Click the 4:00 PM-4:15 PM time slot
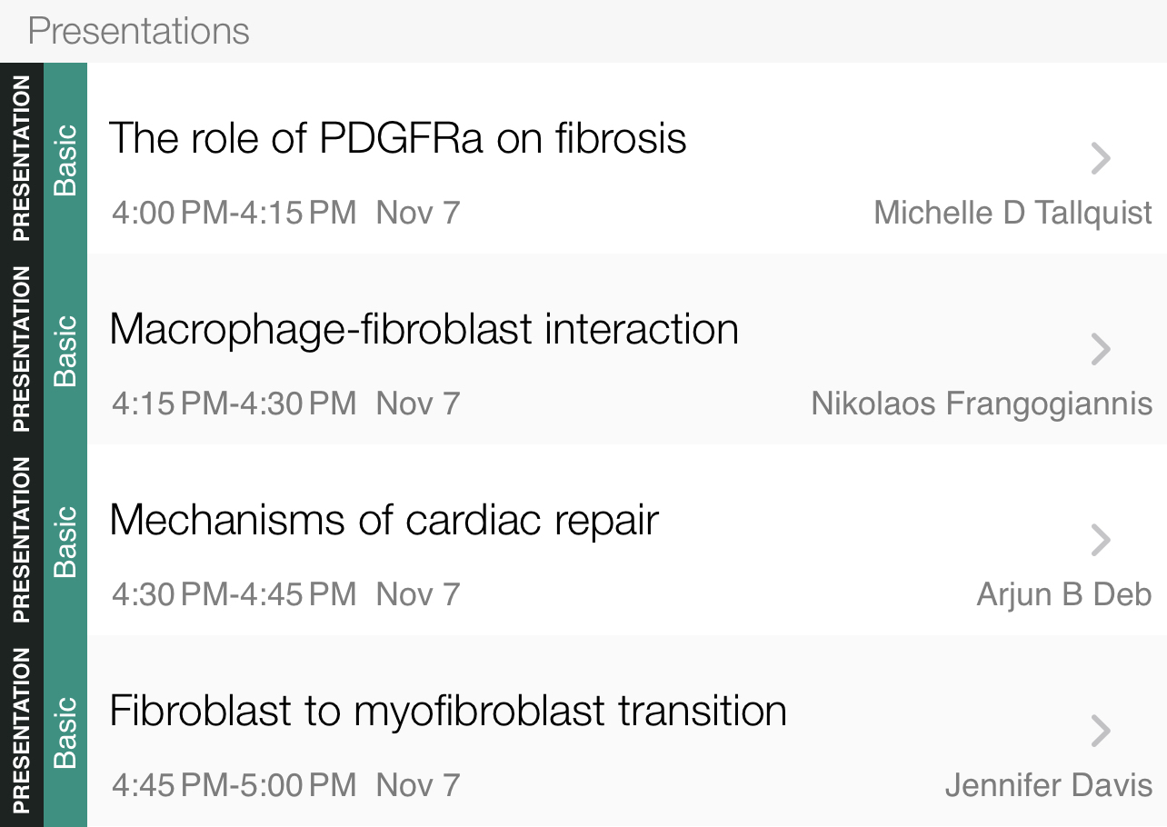This screenshot has width=1167, height=827. (x=234, y=213)
